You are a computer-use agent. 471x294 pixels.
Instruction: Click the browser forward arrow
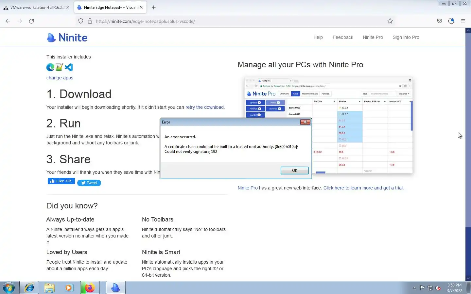(x=20, y=21)
